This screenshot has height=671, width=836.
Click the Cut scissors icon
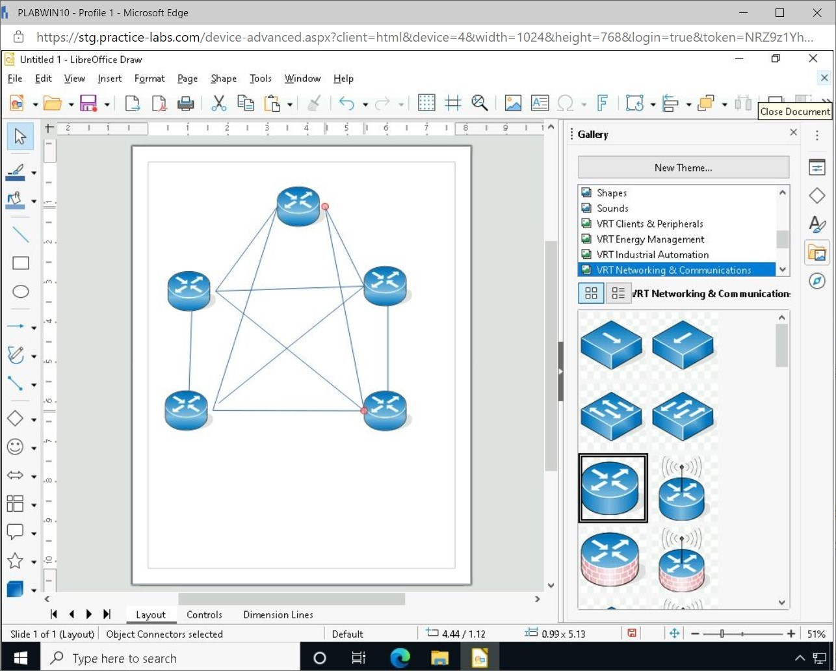218,103
